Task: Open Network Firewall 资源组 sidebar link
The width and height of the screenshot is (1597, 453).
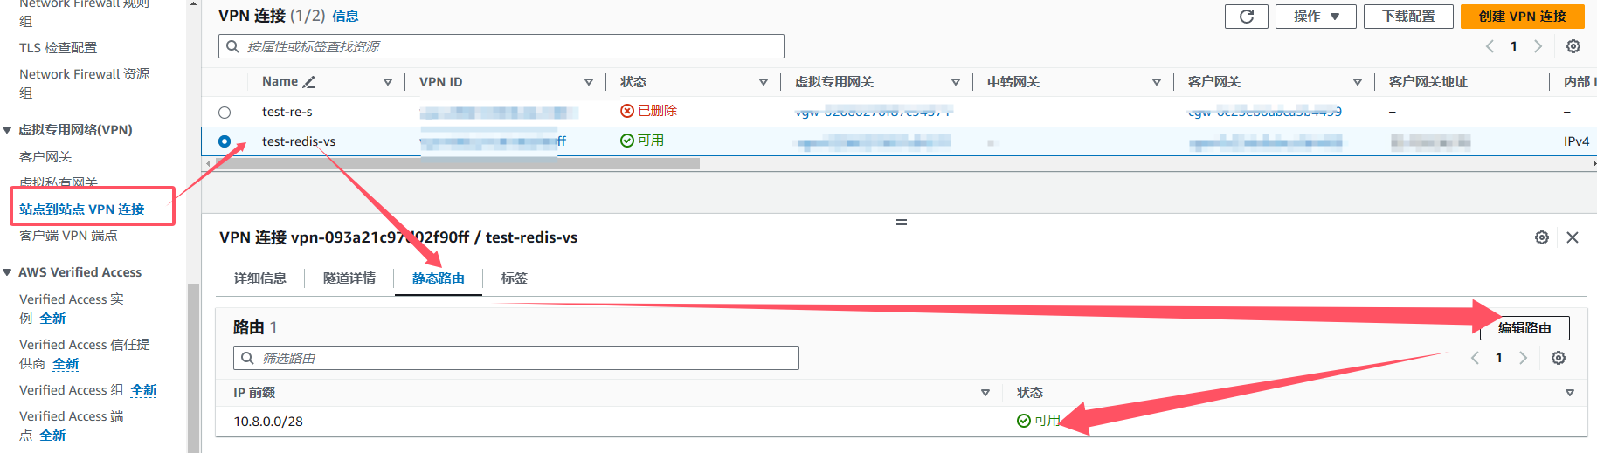Action: pyautogui.click(x=84, y=83)
